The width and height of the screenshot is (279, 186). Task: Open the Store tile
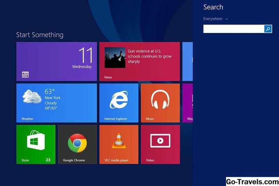[36, 145]
